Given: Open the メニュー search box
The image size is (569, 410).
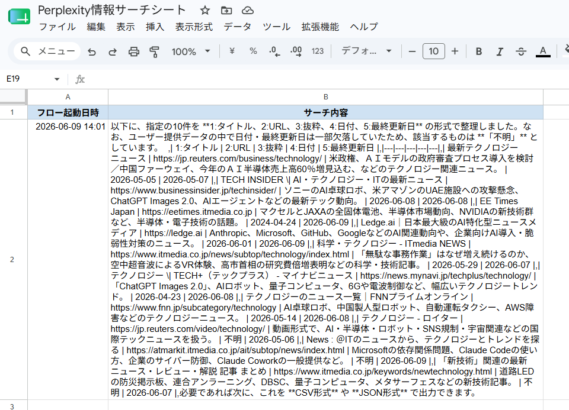Looking at the screenshot, I should coord(47,51).
